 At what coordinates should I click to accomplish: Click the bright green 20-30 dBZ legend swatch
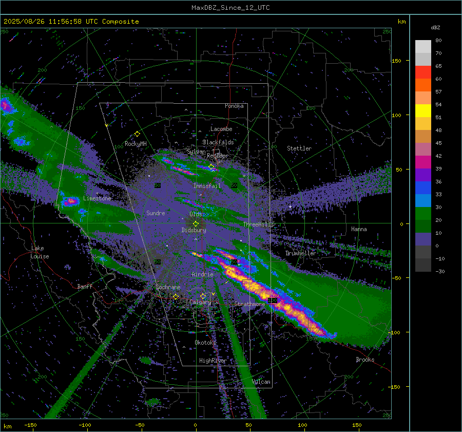pos(423,214)
